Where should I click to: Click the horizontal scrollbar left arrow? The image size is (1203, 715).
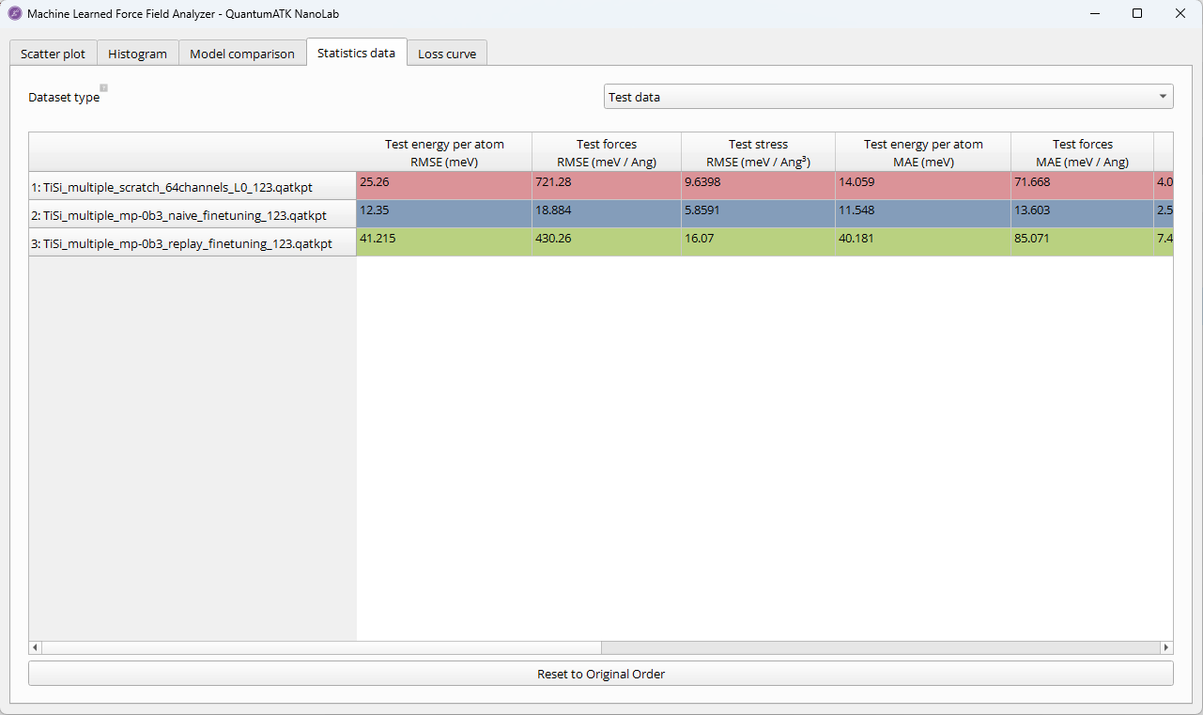[x=36, y=647]
